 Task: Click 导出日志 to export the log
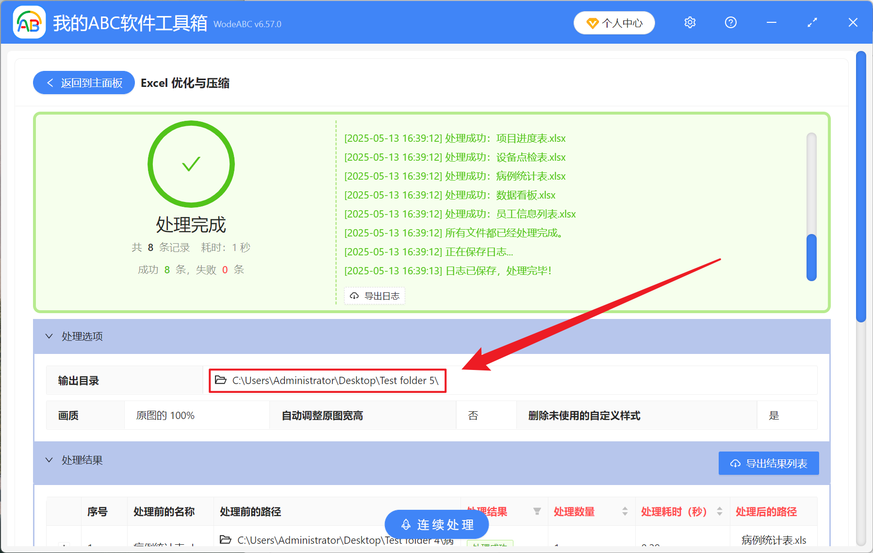pyautogui.click(x=375, y=296)
